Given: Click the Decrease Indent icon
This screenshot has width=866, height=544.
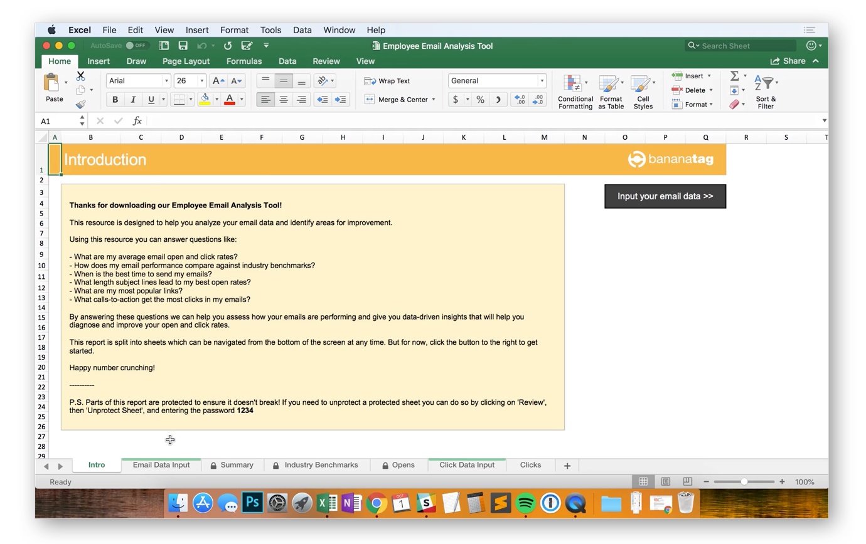Looking at the screenshot, I should coord(322,100).
